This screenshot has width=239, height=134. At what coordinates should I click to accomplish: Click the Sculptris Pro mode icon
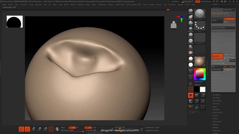click(57, 129)
